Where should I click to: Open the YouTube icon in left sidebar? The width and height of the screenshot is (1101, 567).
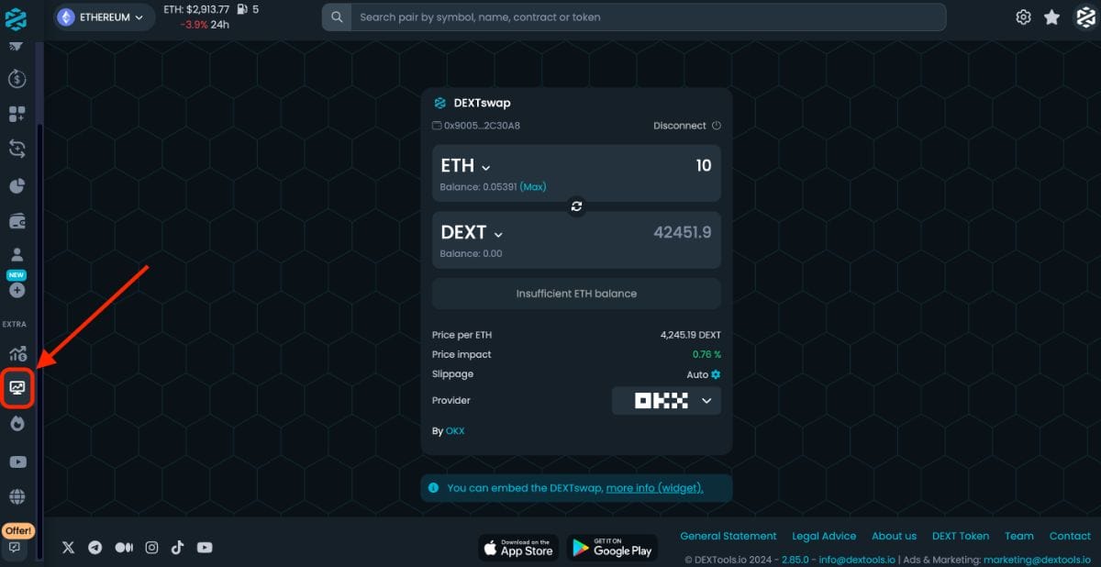17,462
